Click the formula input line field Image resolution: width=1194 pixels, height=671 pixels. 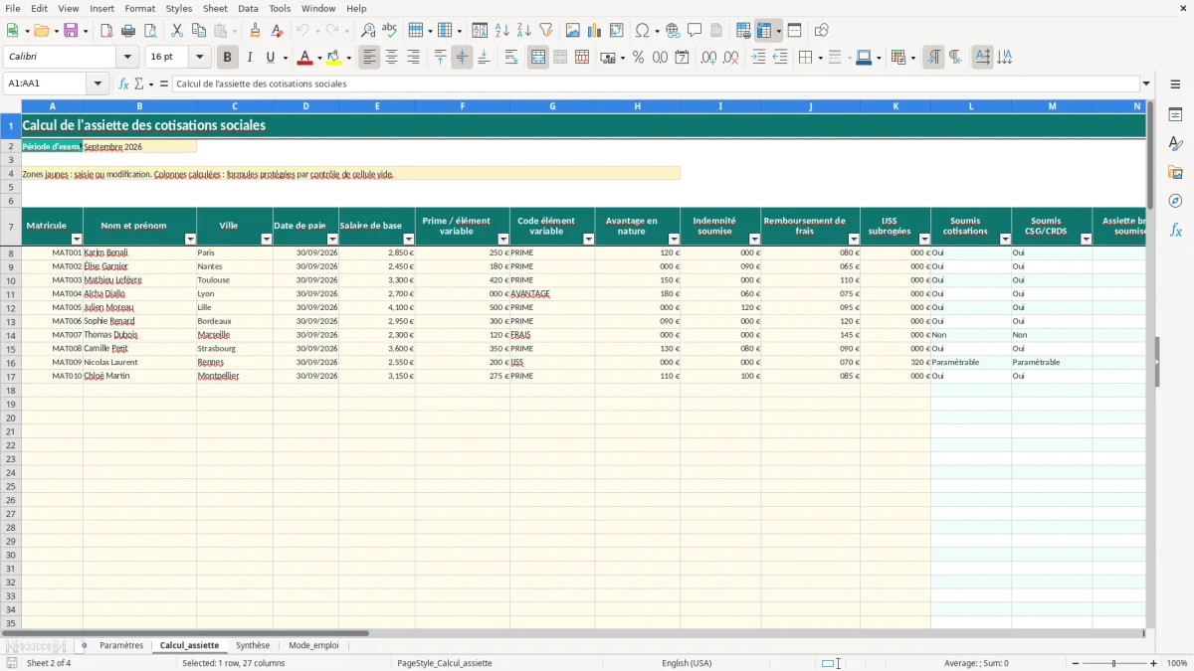(656, 84)
